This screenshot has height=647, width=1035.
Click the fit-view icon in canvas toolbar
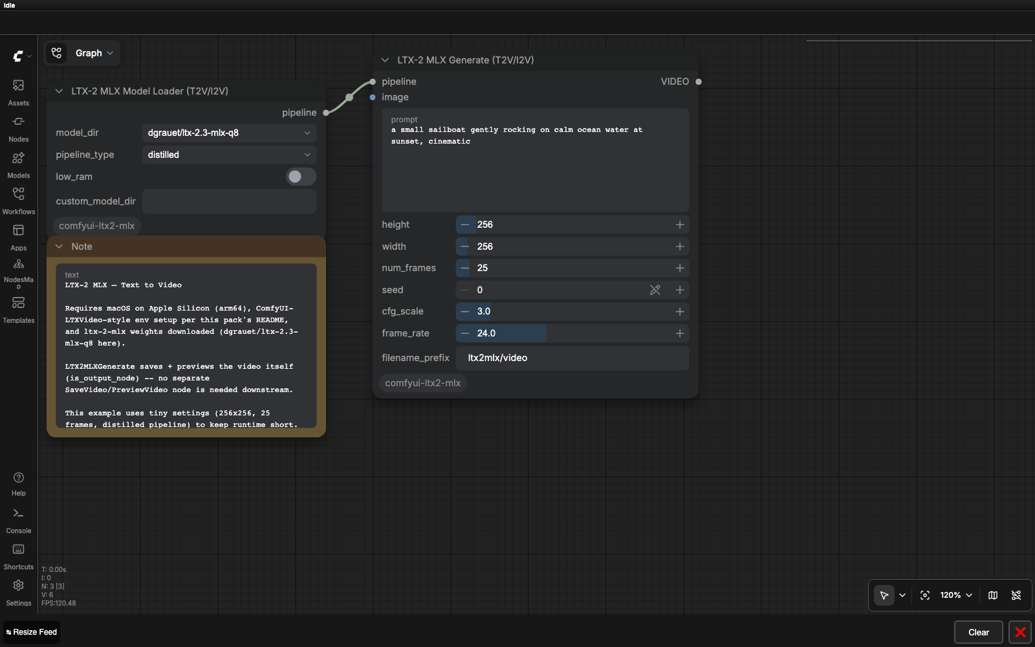[x=925, y=595]
